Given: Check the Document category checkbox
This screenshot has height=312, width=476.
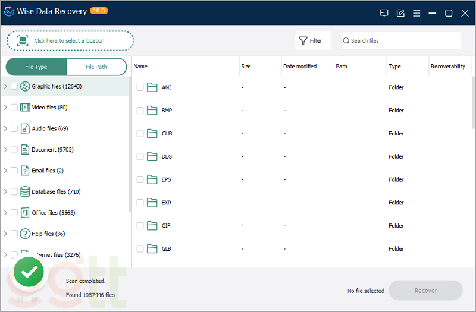Looking at the screenshot, I should (14, 150).
